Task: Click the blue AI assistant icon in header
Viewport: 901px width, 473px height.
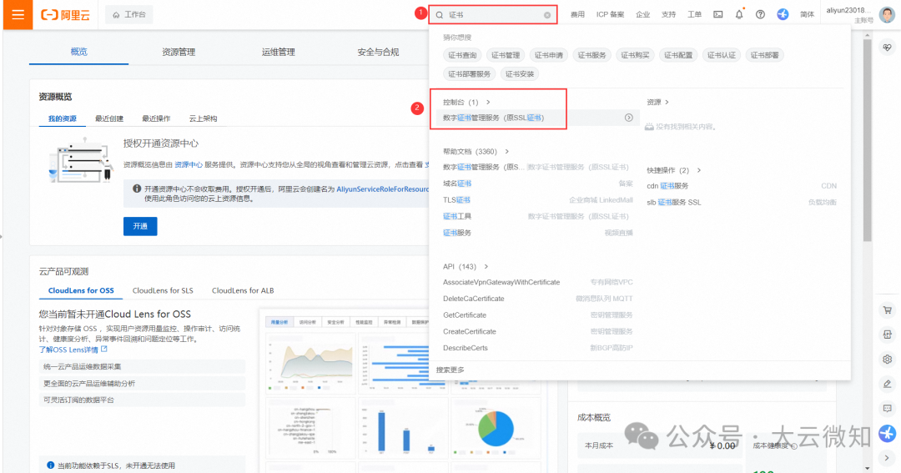Action: (x=783, y=14)
